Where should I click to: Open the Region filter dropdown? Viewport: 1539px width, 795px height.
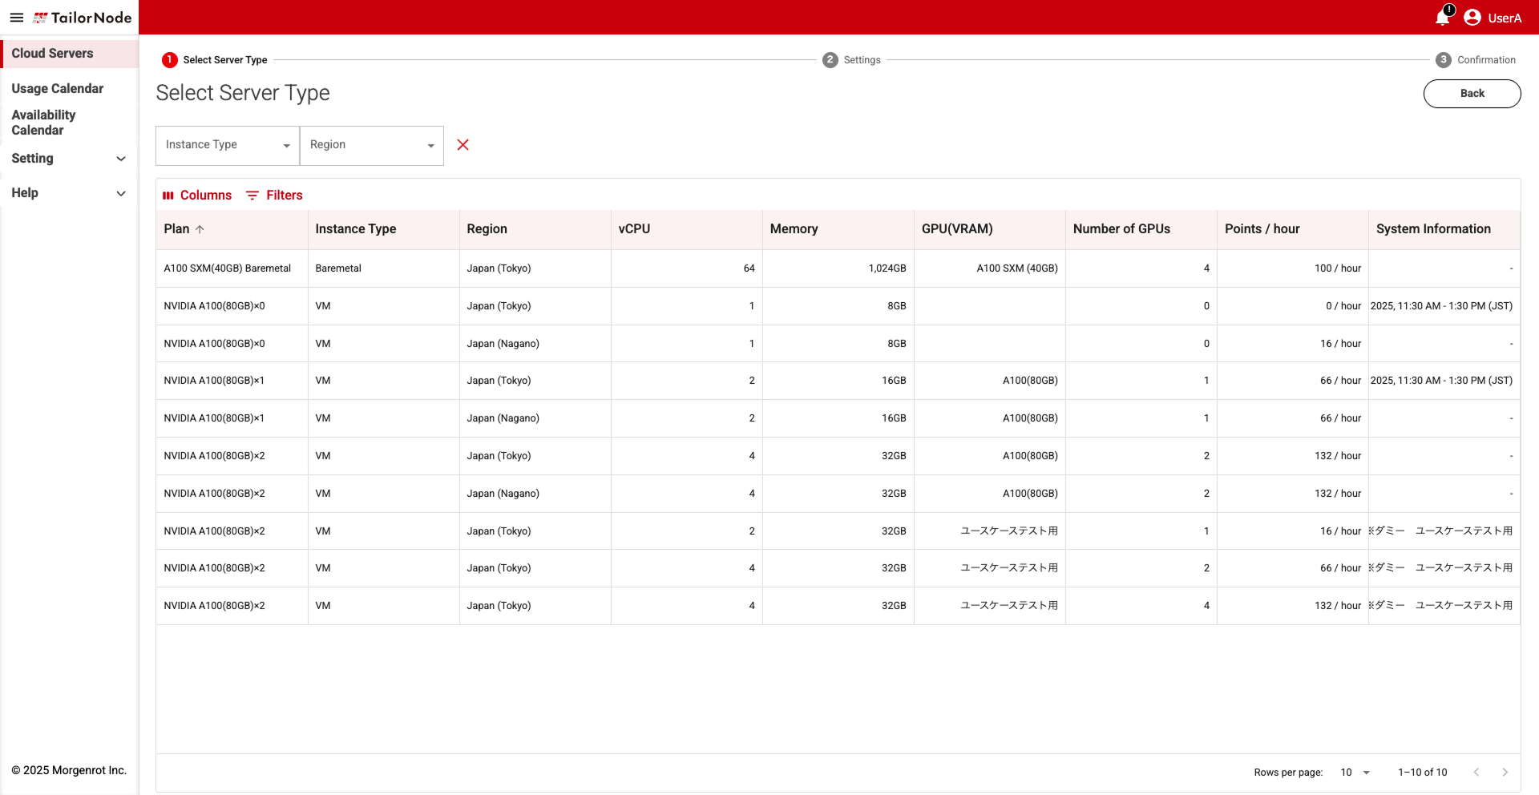pos(372,145)
